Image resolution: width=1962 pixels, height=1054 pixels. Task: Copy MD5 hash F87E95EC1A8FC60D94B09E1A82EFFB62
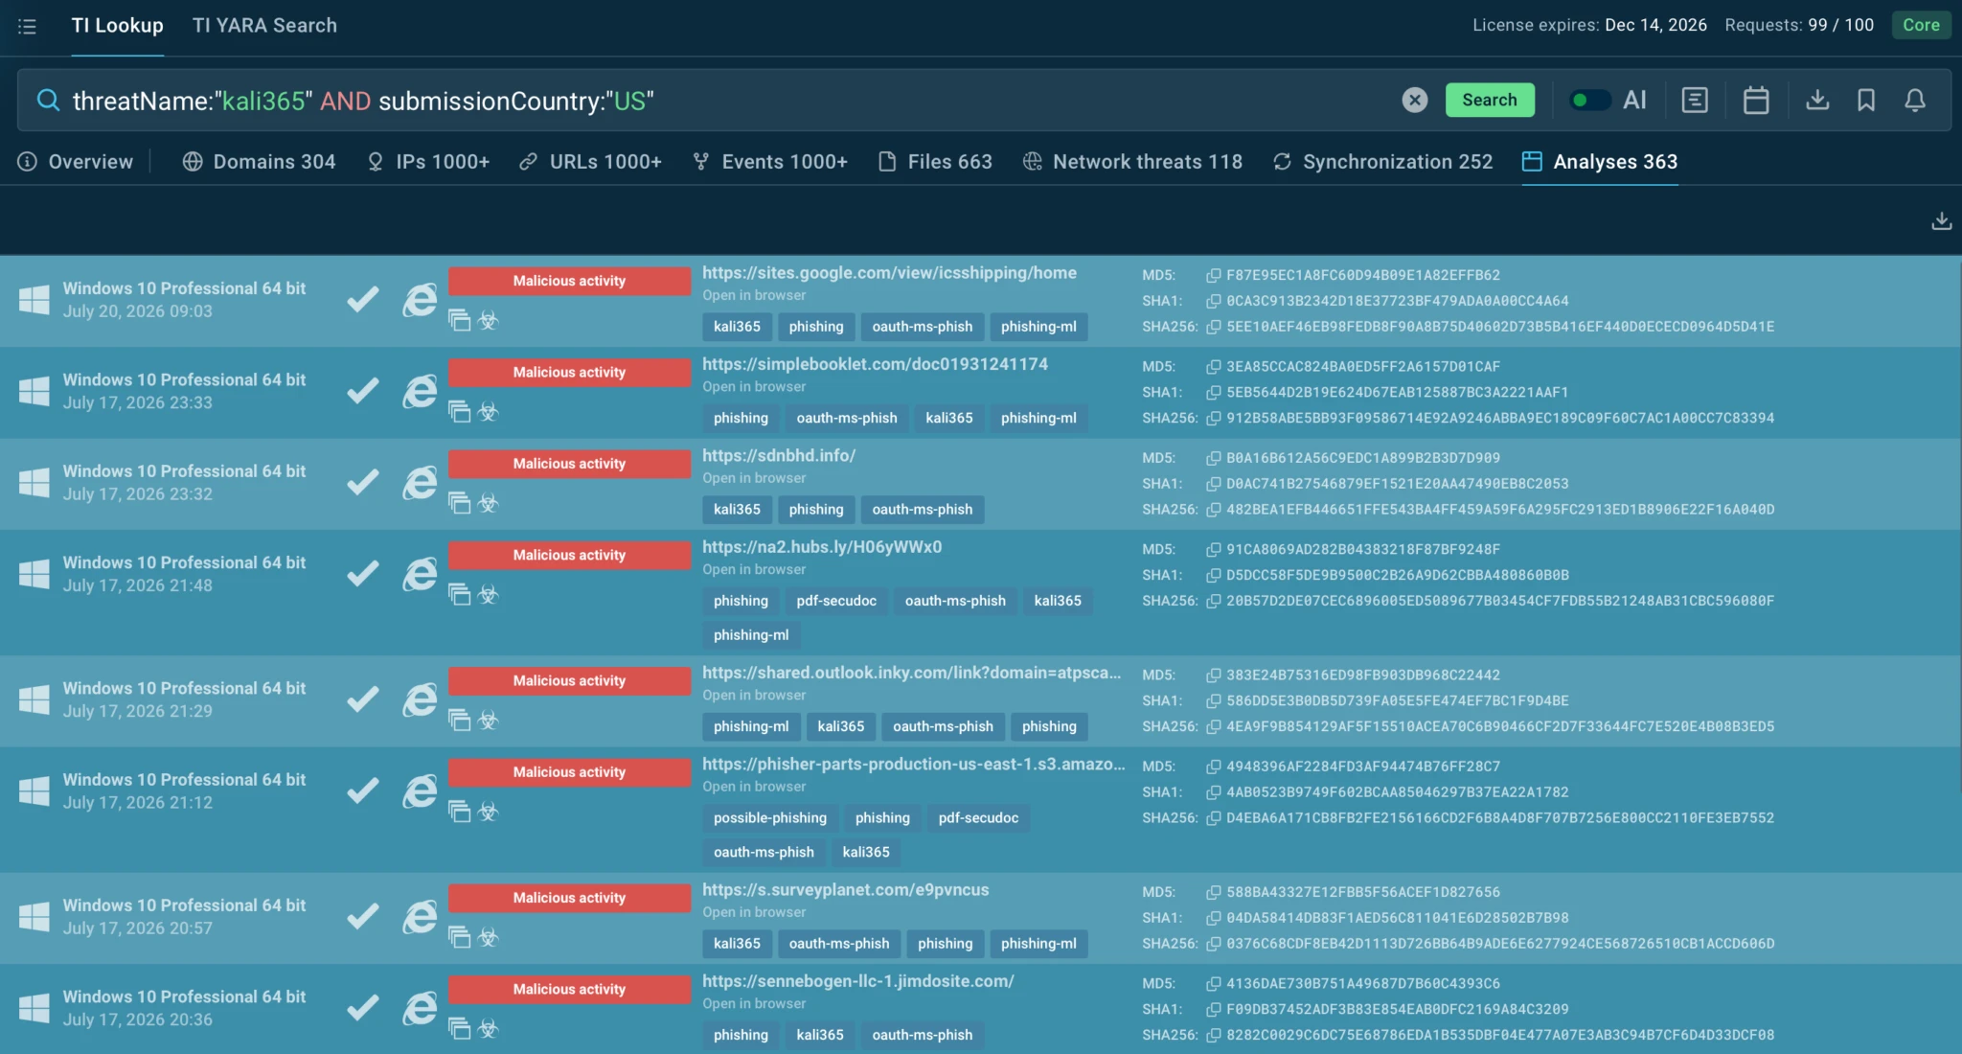coord(1213,275)
